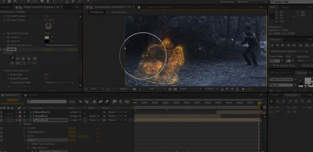This screenshot has height=152, width=313.
Task: Switch to the Effects & Presets tab
Action: click(281, 73)
